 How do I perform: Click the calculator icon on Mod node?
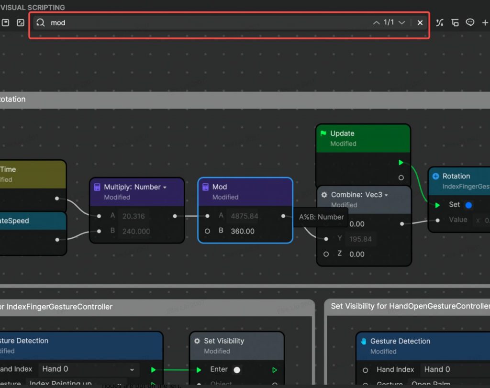pyautogui.click(x=205, y=187)
